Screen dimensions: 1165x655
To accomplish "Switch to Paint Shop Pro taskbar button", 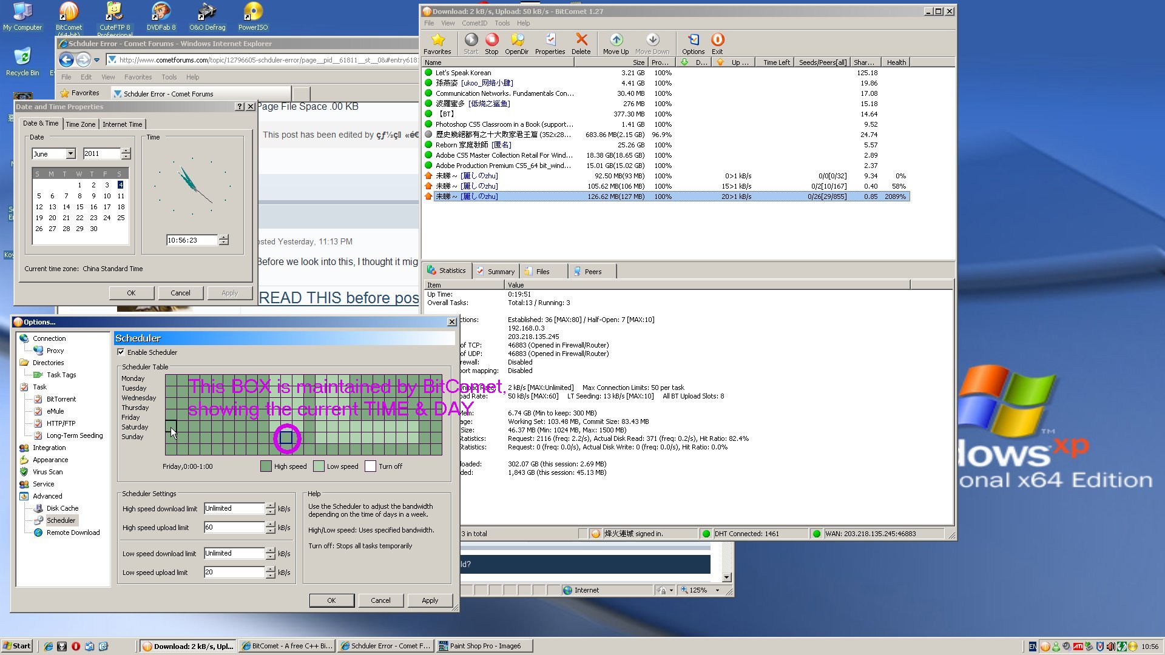I will (x=484, y=646).
